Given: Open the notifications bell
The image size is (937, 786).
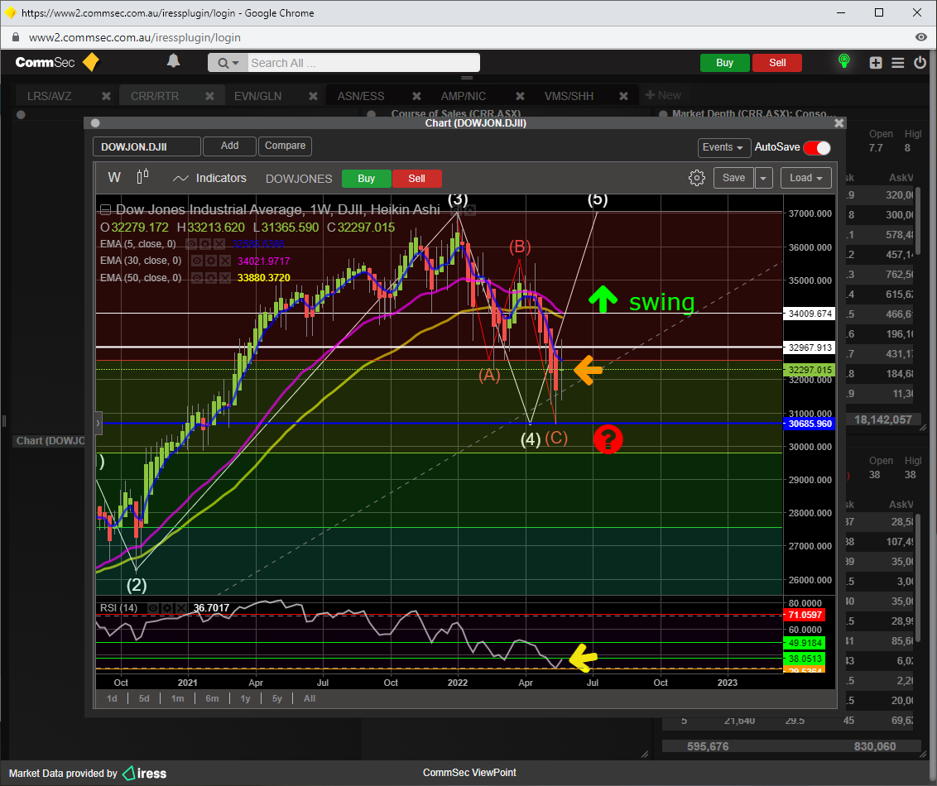Looking at the screenshot, I should [x=173, y=61].
